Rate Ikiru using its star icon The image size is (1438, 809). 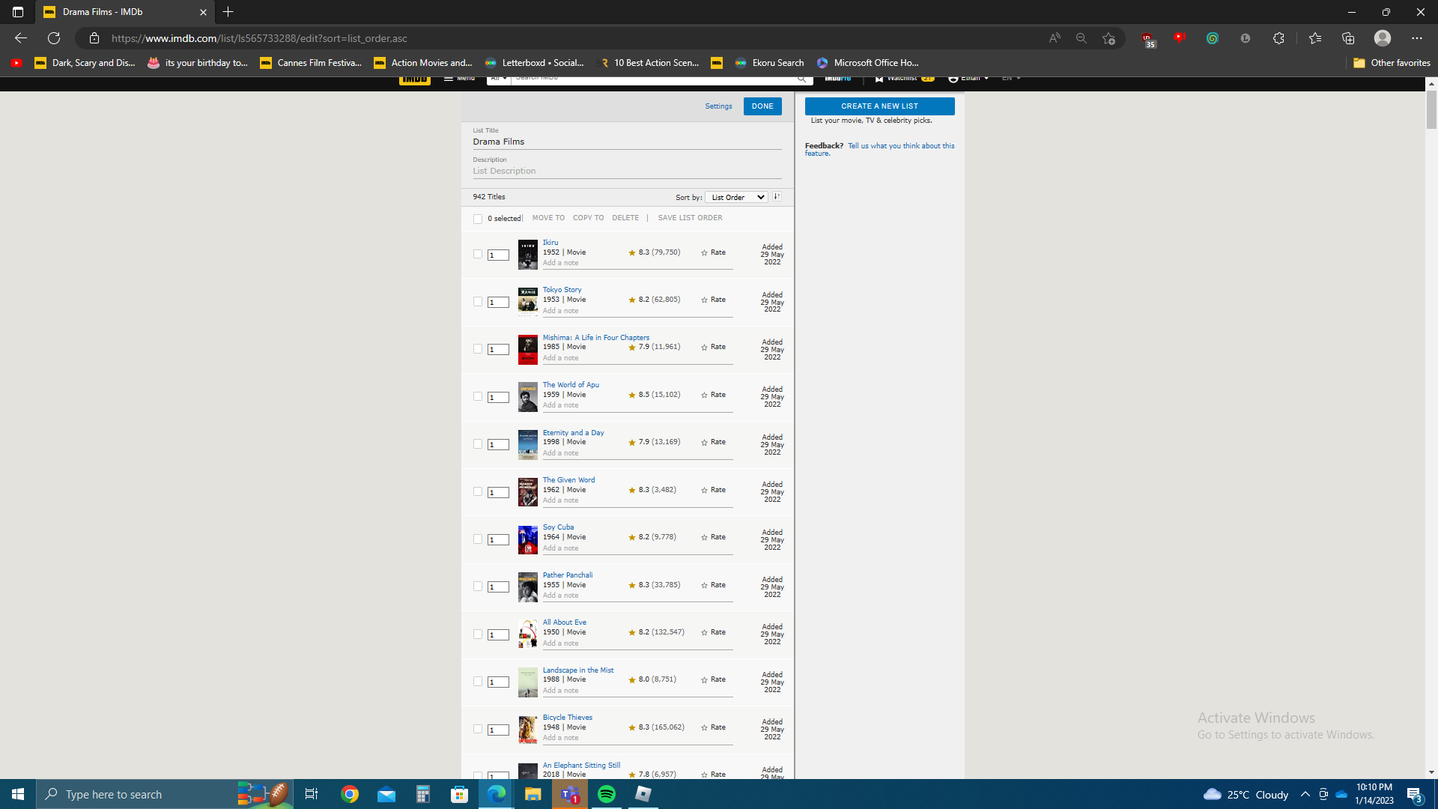click(x=705, y=252)
